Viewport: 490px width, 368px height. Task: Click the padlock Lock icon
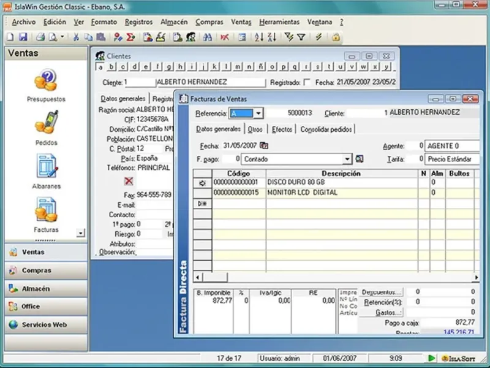click(336, 37)
